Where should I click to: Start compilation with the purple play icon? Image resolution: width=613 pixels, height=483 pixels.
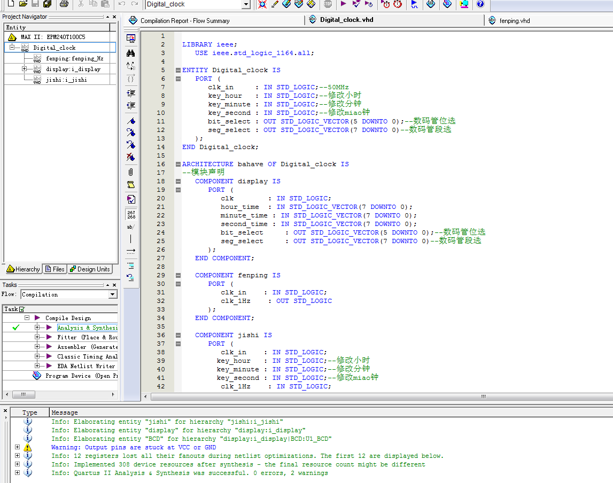point(343,4)
